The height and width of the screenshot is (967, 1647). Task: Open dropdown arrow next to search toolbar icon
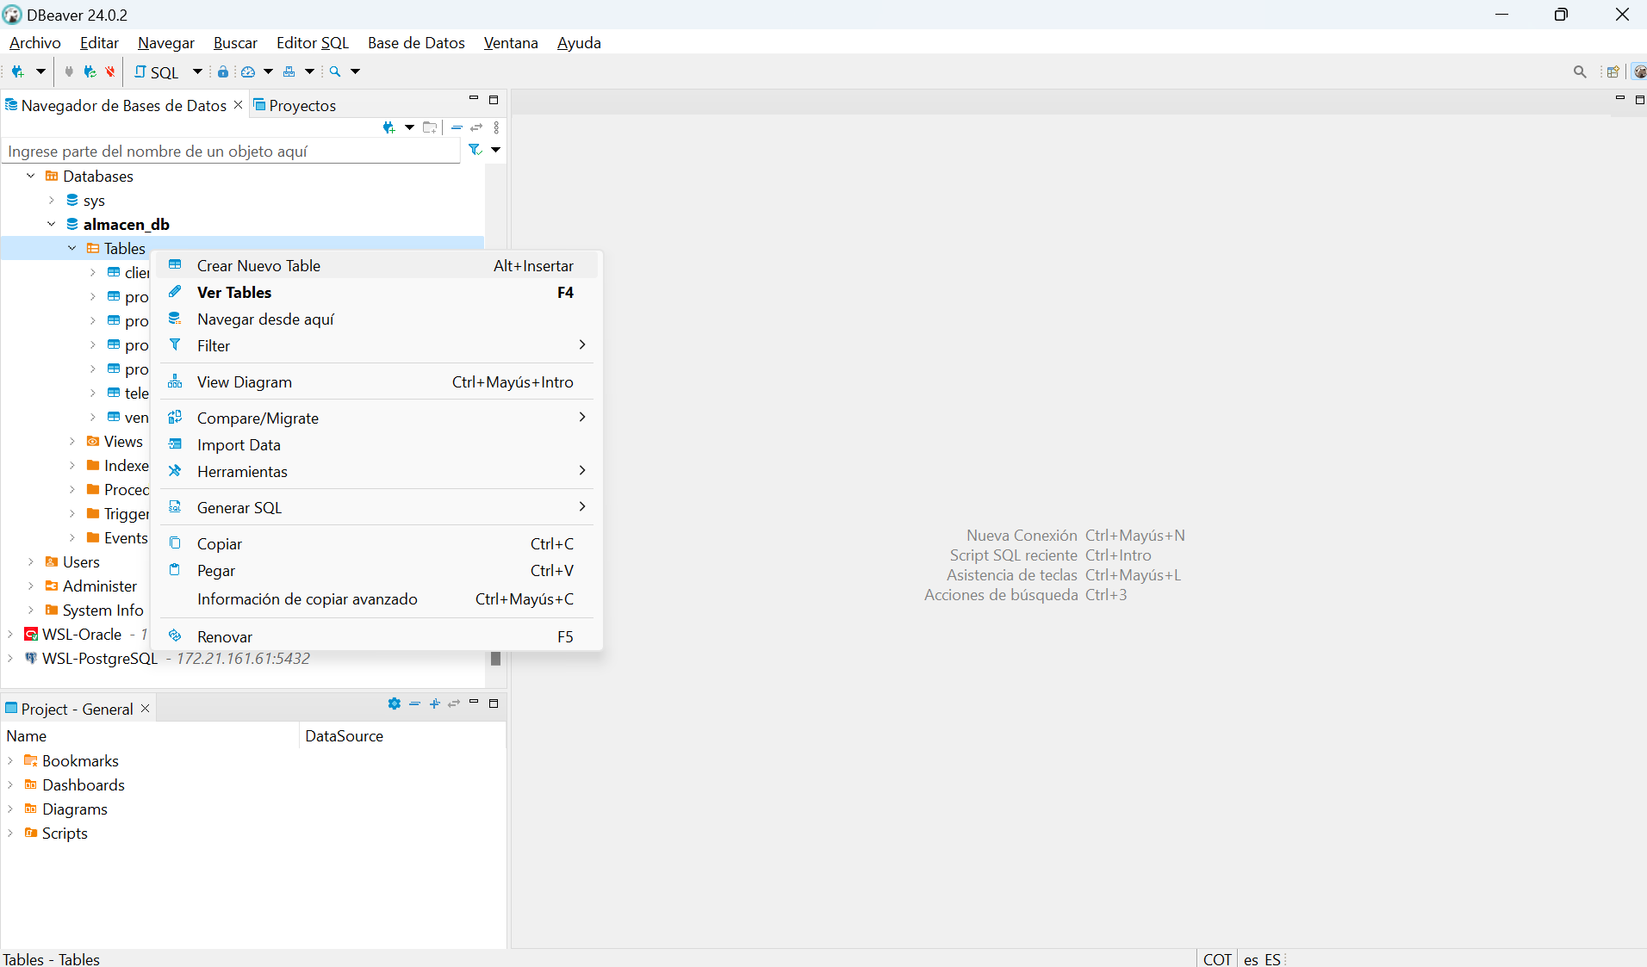click(x=355, y=71)
